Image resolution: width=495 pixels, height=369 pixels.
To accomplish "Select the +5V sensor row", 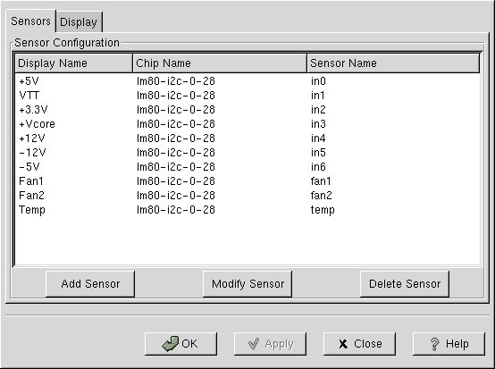I will (x=247, y=81).
